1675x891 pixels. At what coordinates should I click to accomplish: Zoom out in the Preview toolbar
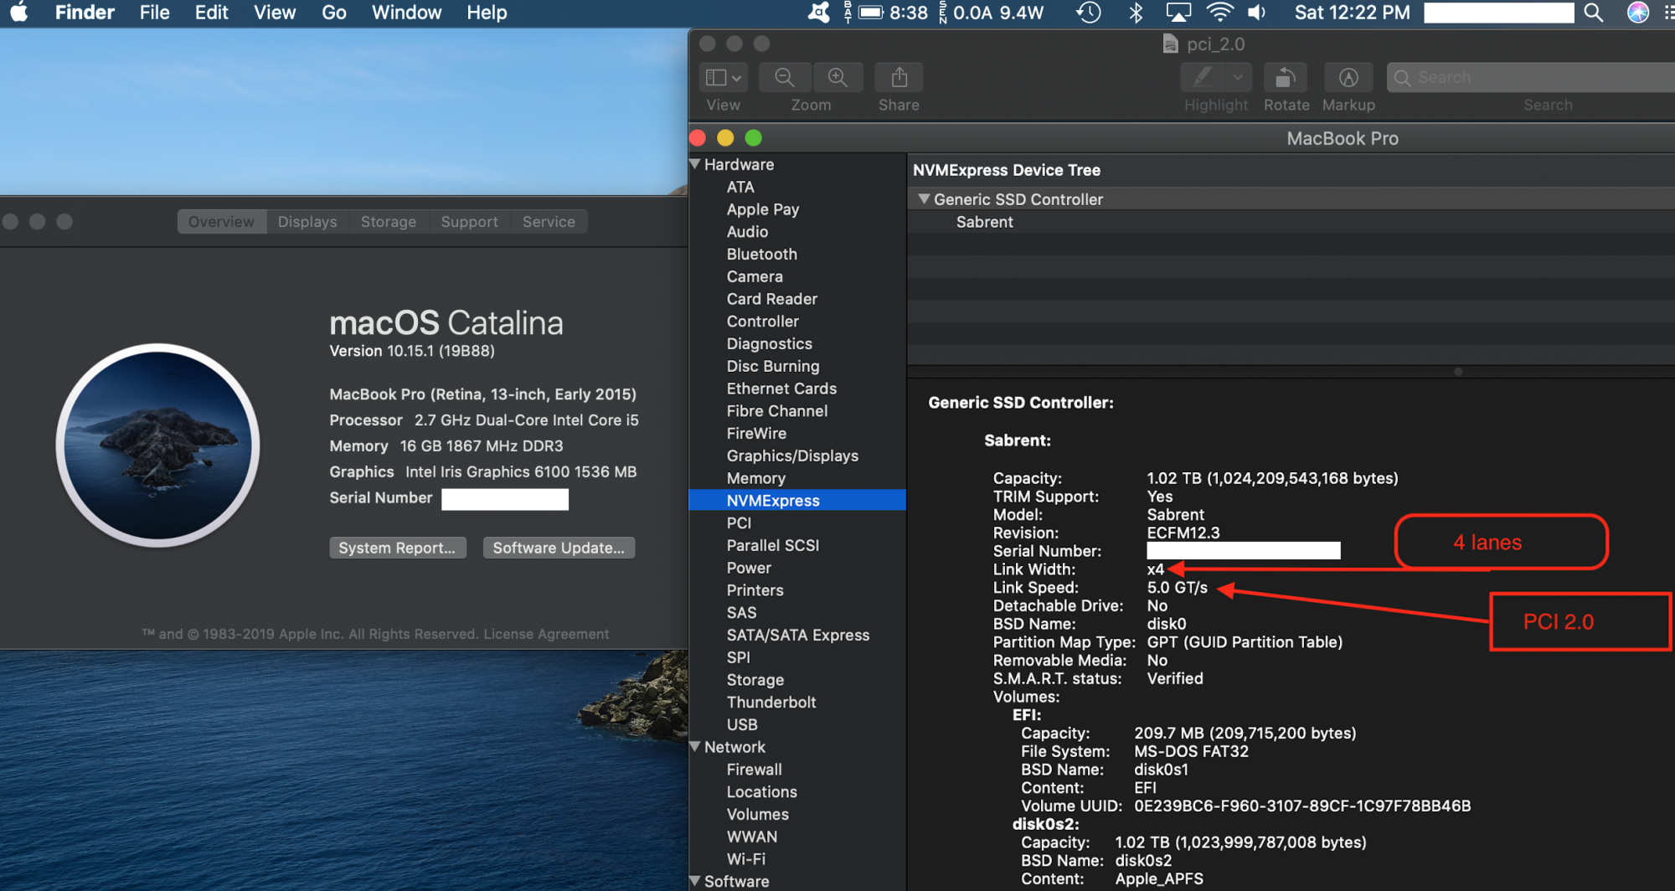tap(785, 78)
